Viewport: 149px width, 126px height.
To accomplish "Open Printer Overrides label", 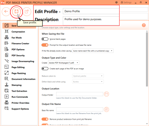I will tap(20, 103).
